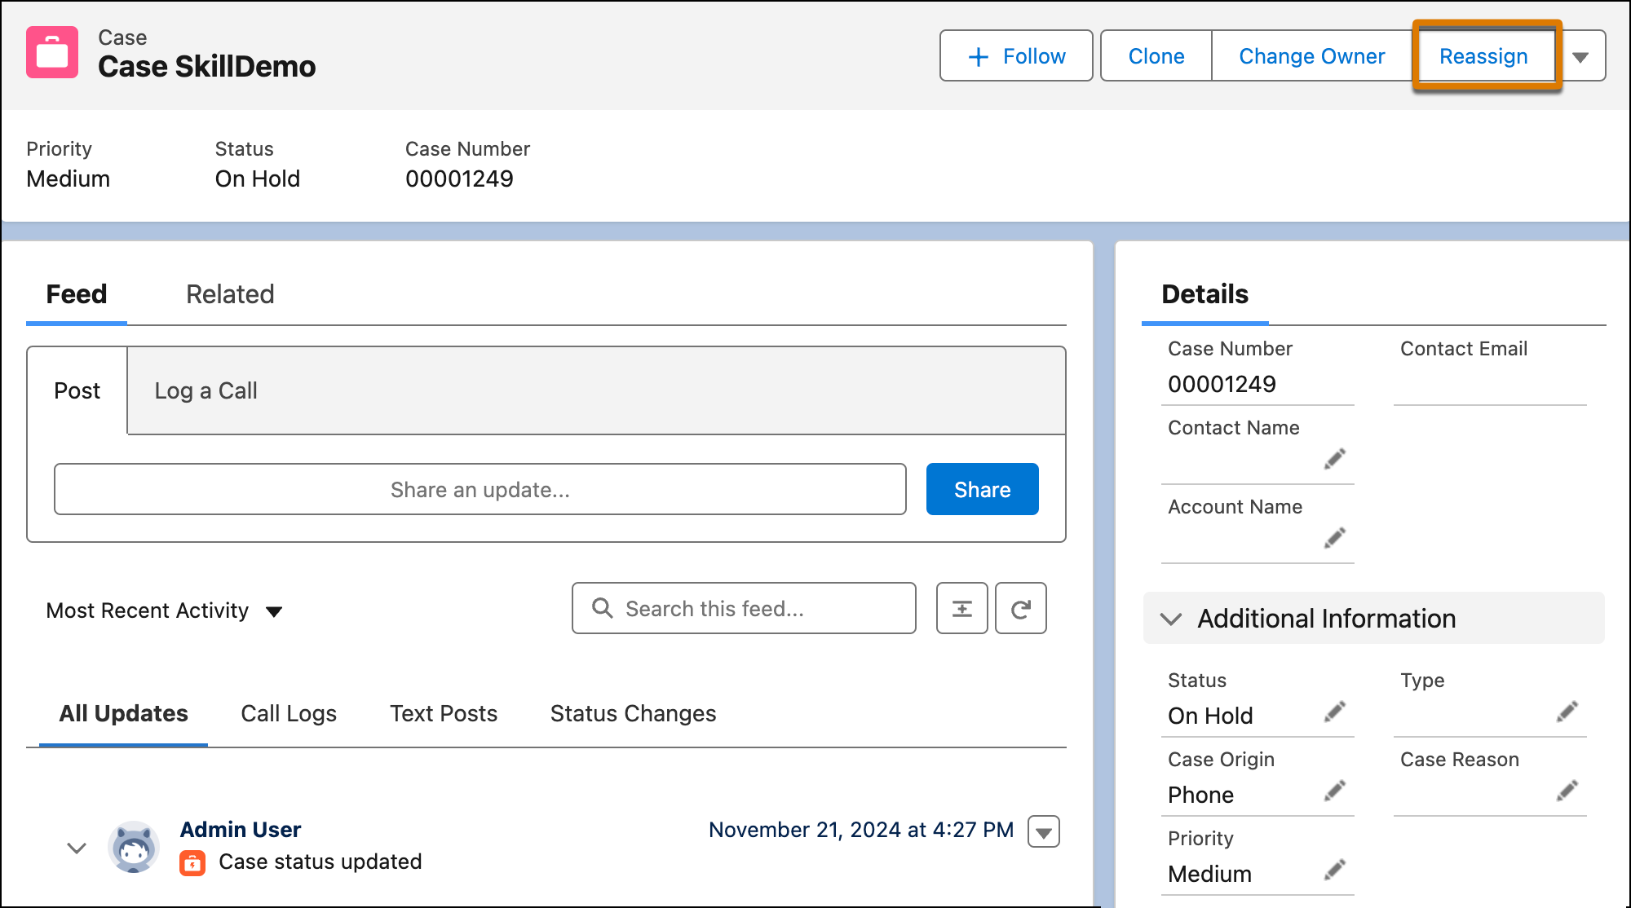Screen dimensions: 1631x908
Task: Edit Contact Name with pencil icon
Action: point(1335,459)
